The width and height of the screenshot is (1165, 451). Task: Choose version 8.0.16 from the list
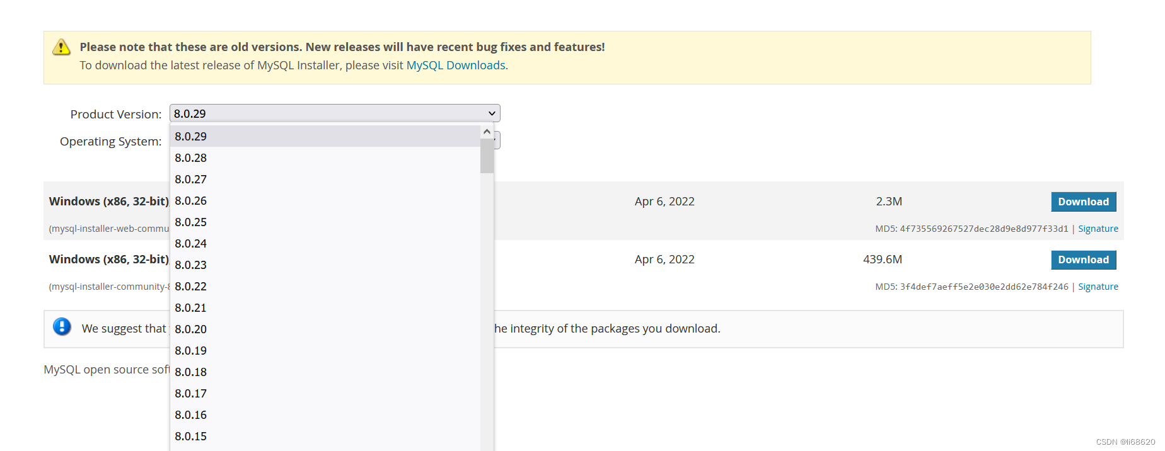click(x=325, y=414)
